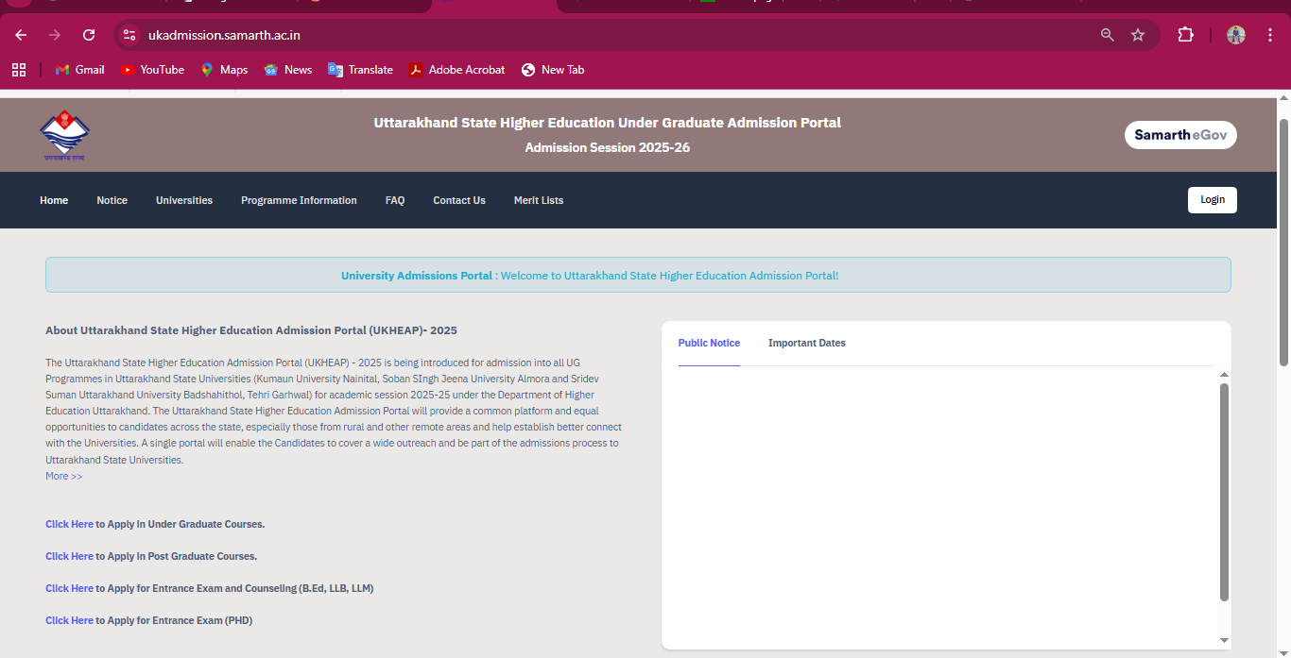The image size is (1291, 658).
Task: Click the browser profile avatar
Action: (1236, 35)
